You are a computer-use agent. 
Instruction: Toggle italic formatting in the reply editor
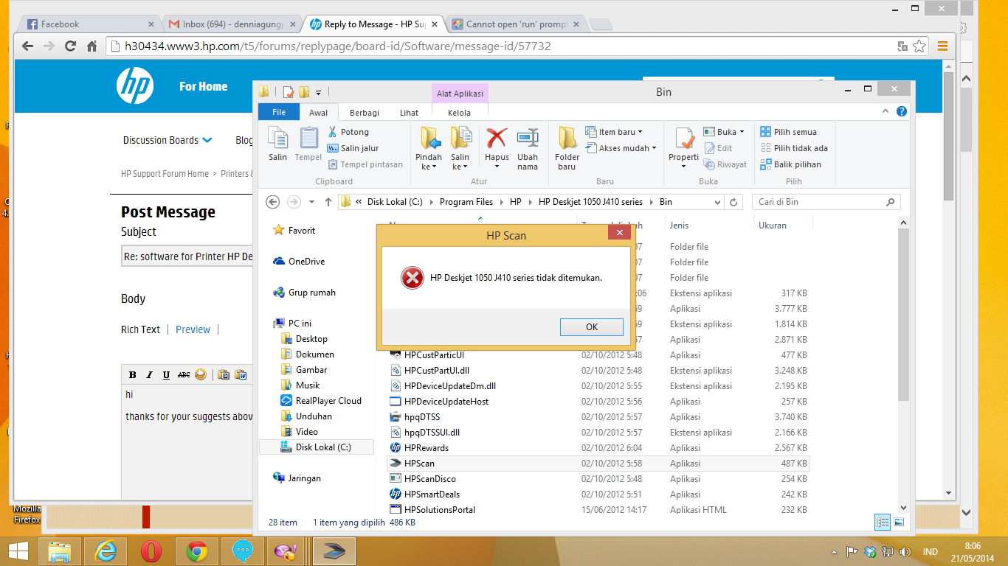pyautogui.click(x=149, y=374)
